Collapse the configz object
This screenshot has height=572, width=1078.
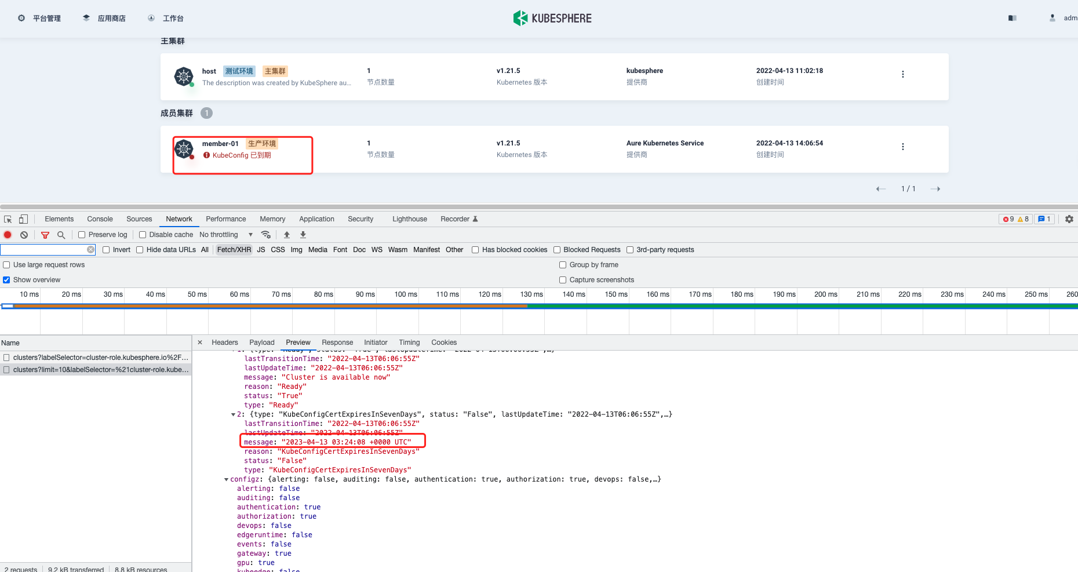(227, 479)
